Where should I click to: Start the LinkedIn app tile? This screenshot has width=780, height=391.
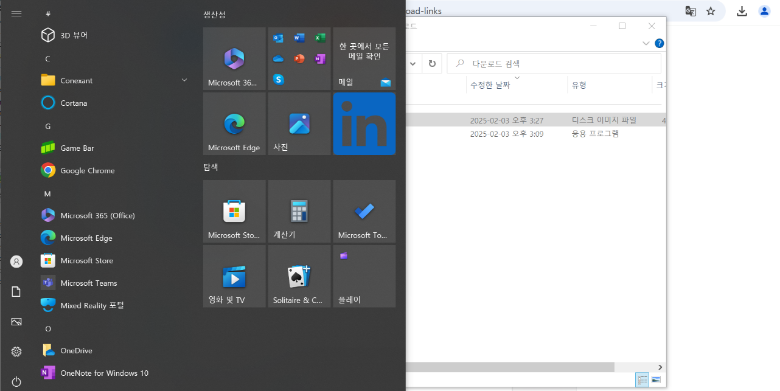click(x=364, y=123)
